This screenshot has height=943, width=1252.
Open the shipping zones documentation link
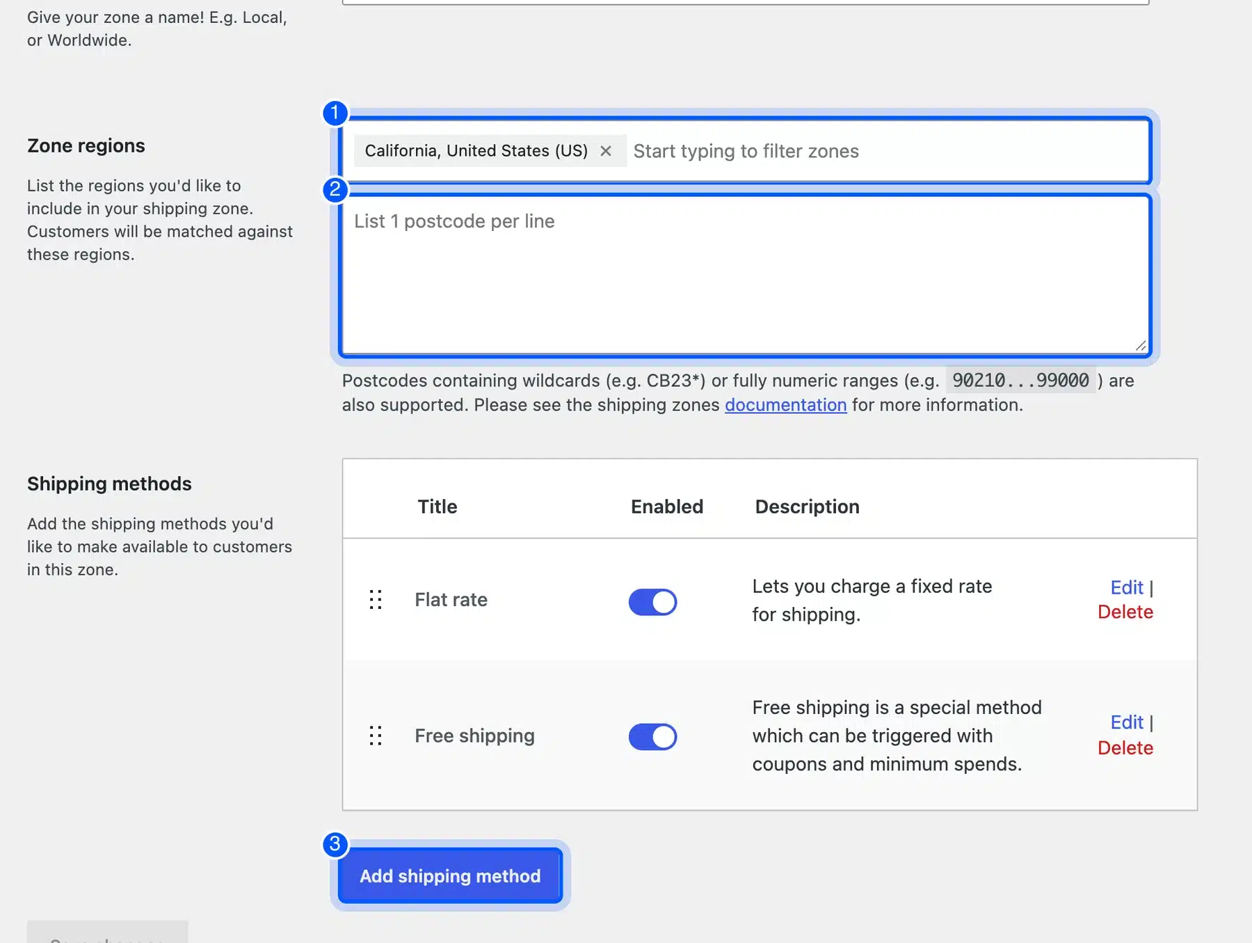click(785, 405)
